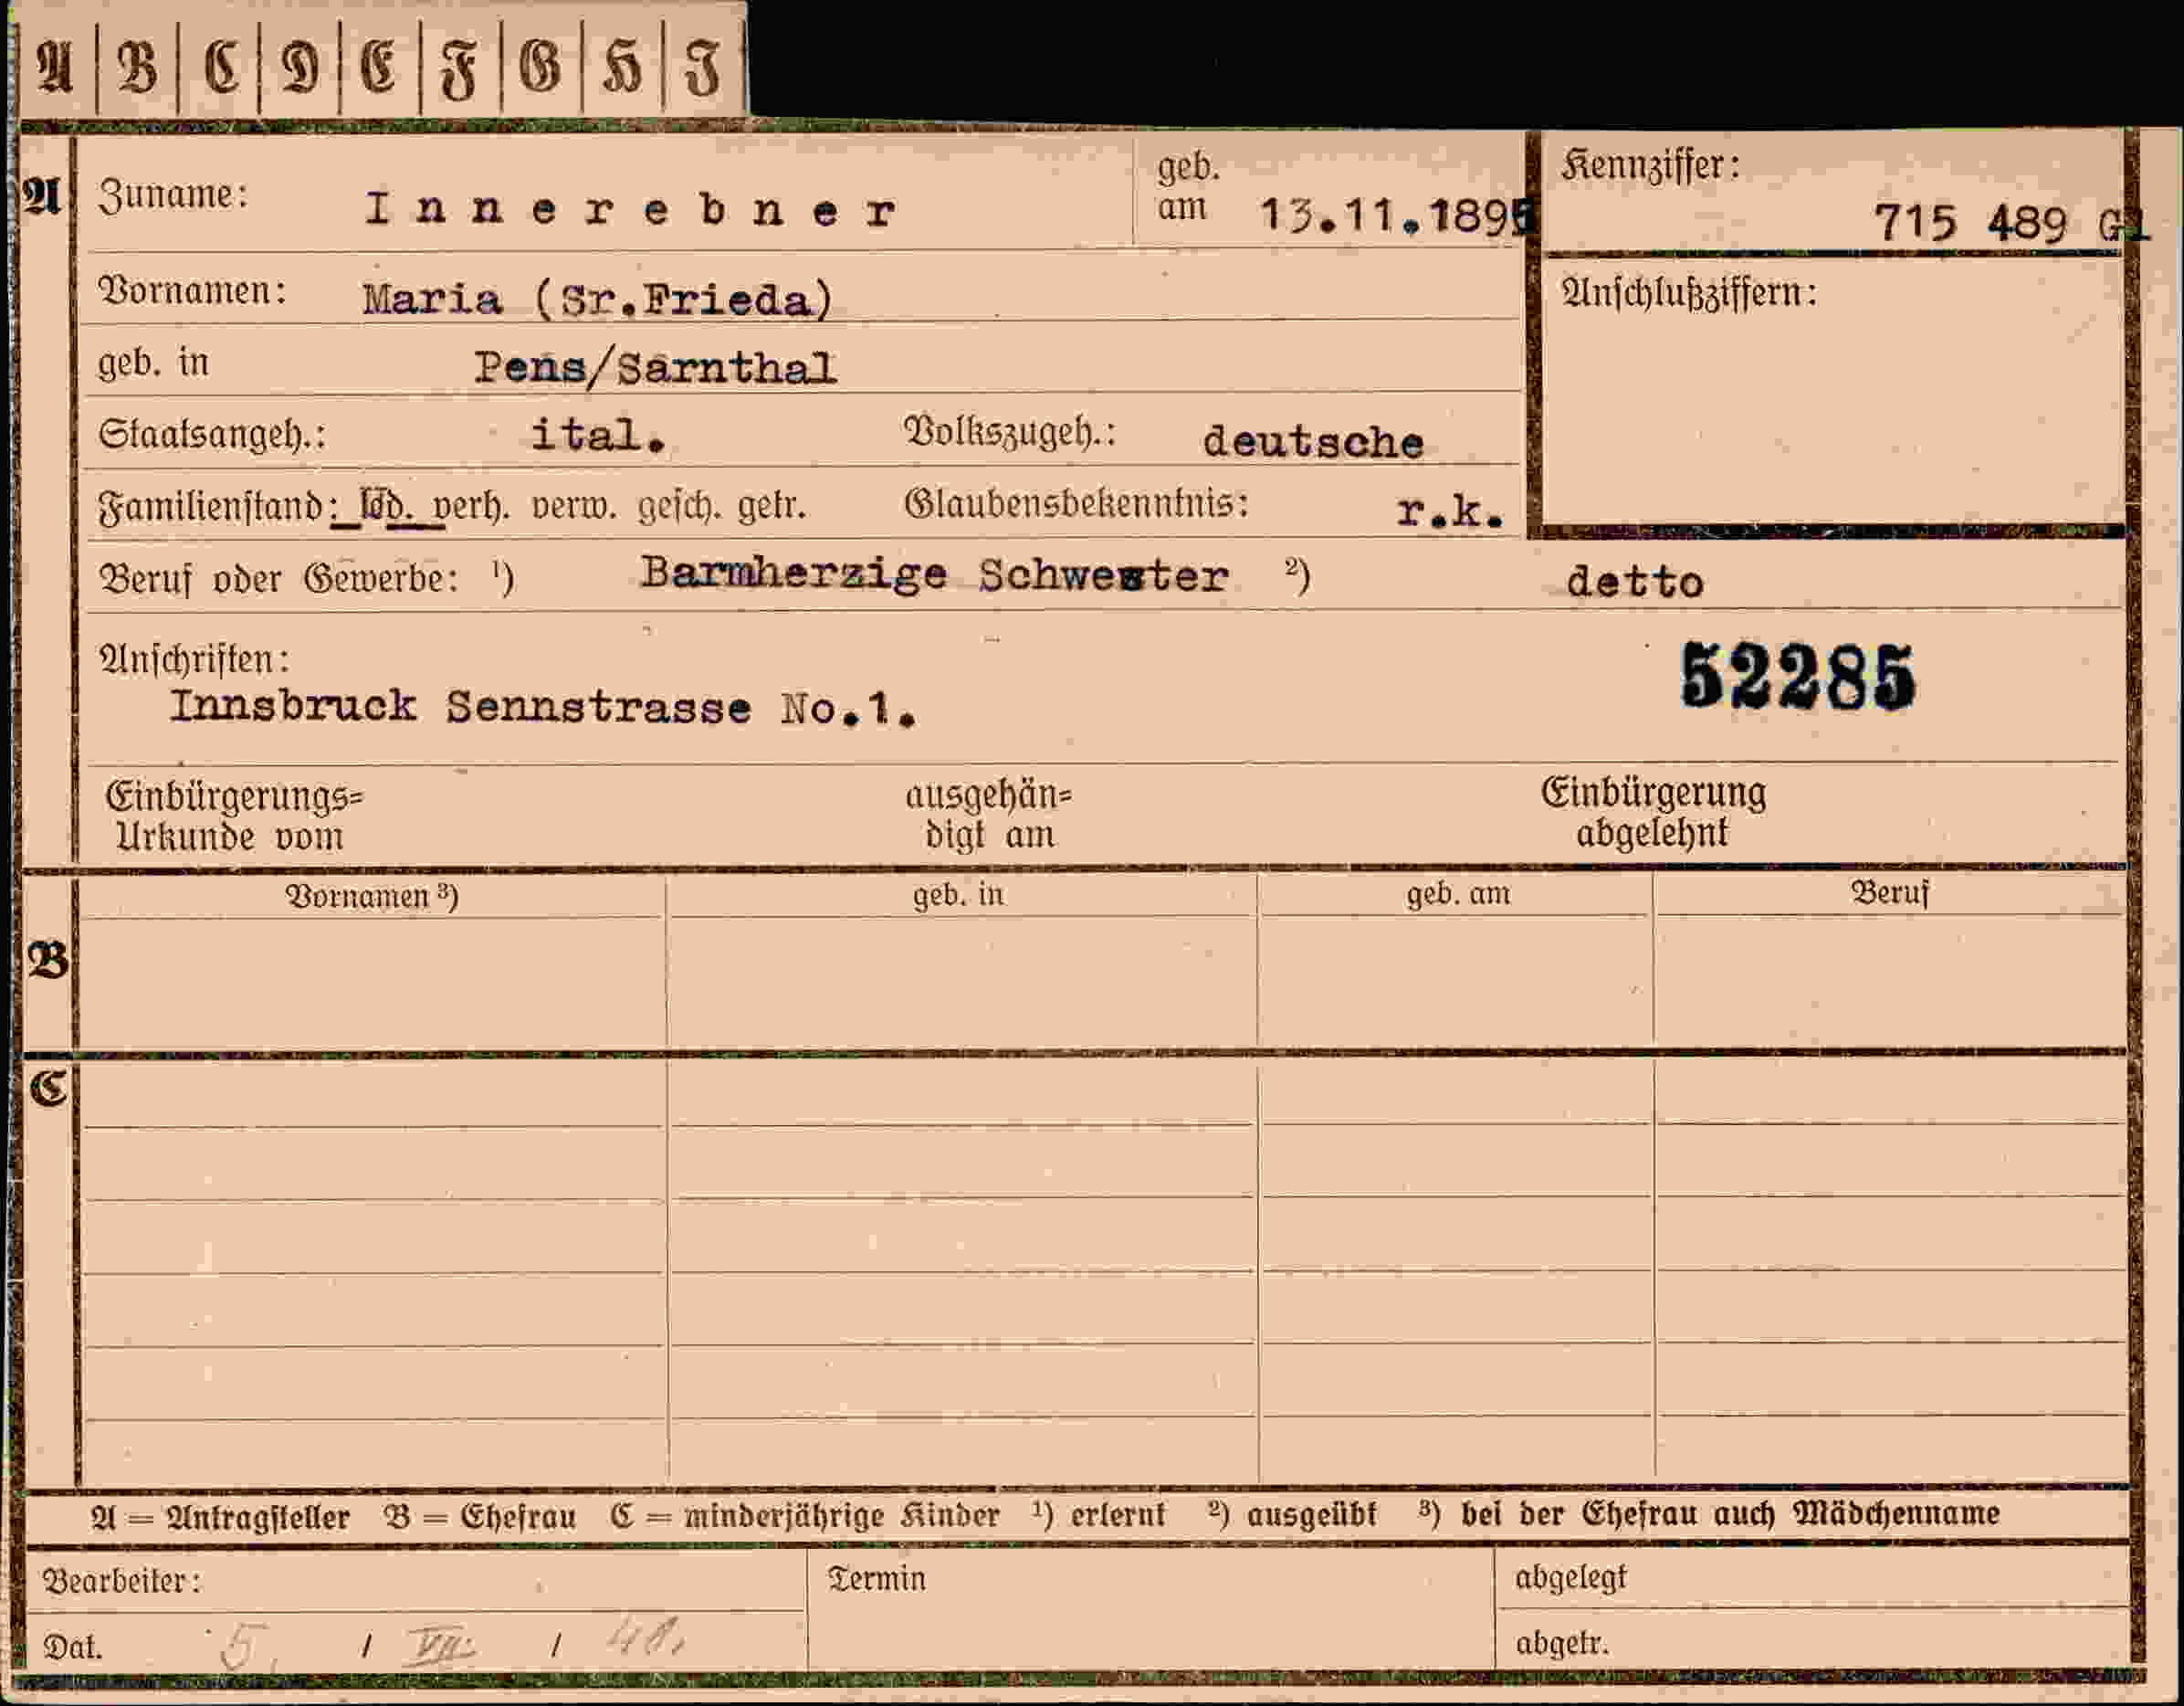Click the Einbürgerung abgelehnt label

point(1653,812)
